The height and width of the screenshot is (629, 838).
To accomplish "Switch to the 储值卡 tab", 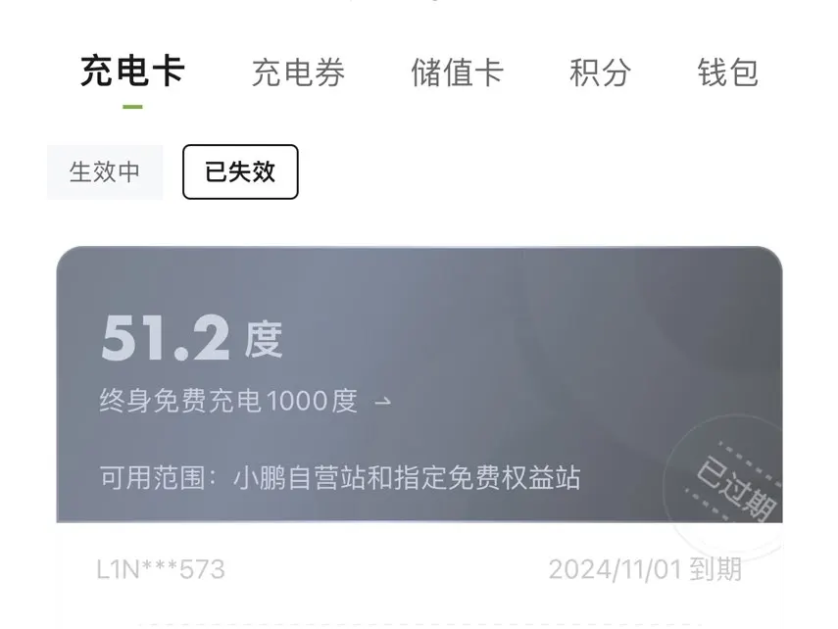I will (x=457, y=73).
